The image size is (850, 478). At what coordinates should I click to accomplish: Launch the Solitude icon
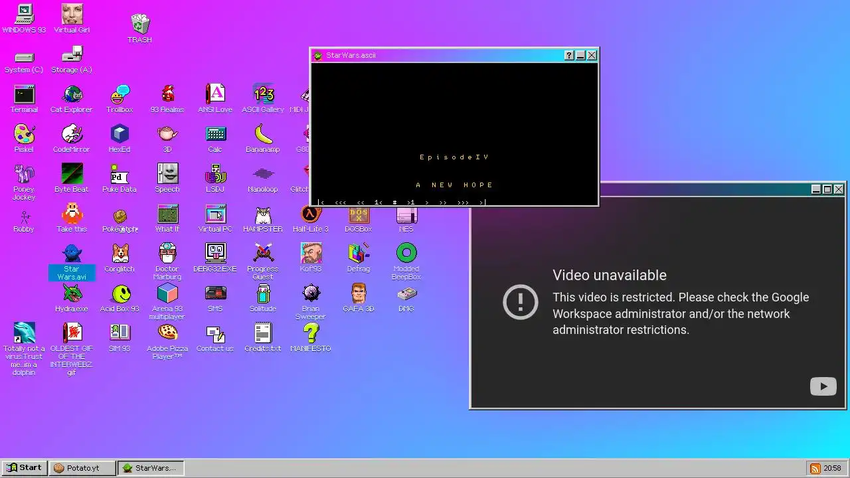coord(263,298)
